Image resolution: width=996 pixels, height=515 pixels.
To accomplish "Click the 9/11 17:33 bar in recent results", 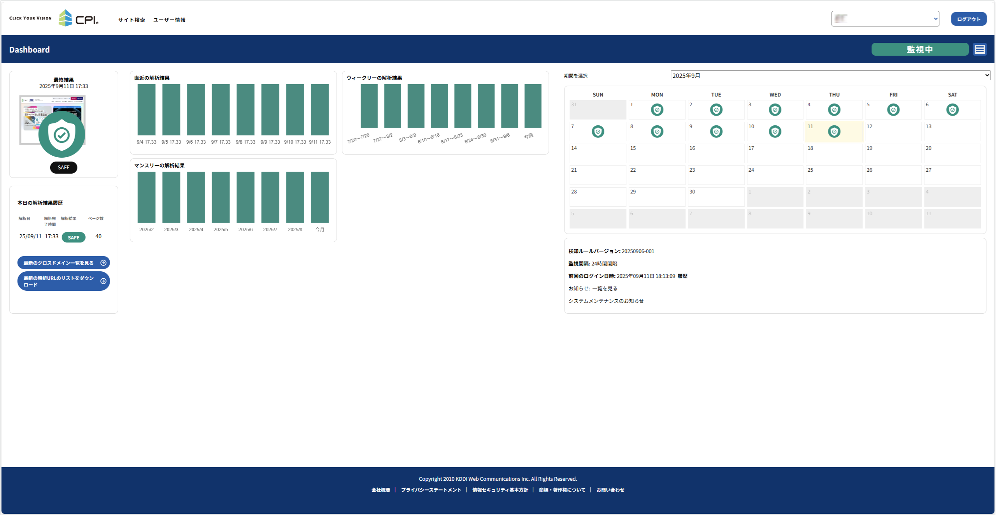I will 320,110.
